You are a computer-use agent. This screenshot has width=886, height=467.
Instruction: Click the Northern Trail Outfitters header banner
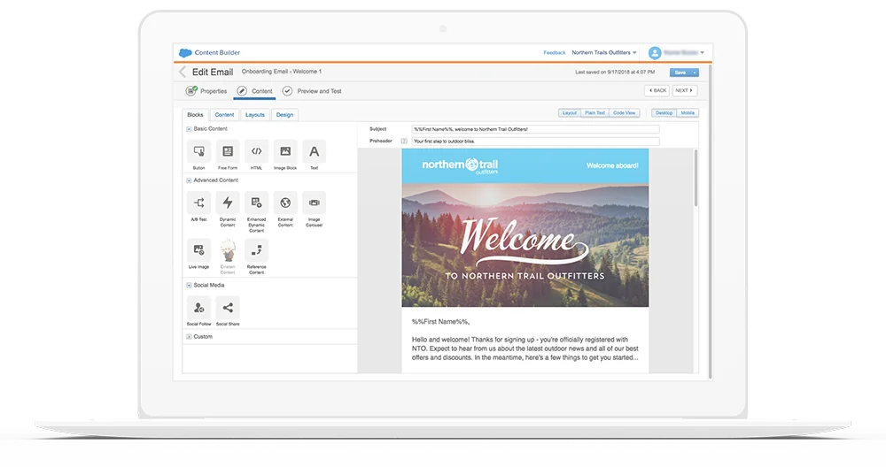tap(525, 165)
